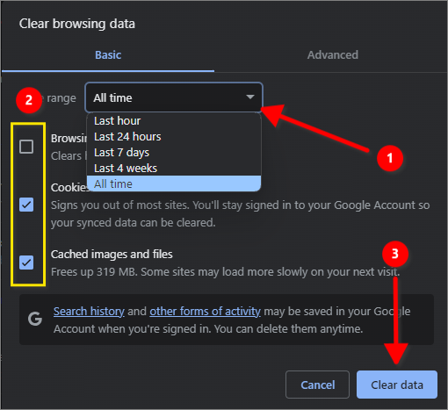The width and height of the screenshot is (448, 410).
Task: Click the Clear data button
Action: (397, 385)
